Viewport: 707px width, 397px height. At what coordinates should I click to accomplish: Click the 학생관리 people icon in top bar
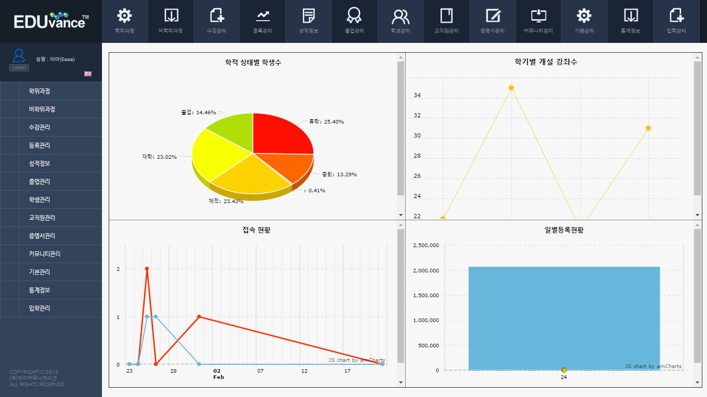pyautogui.click(x=401, y=17)
